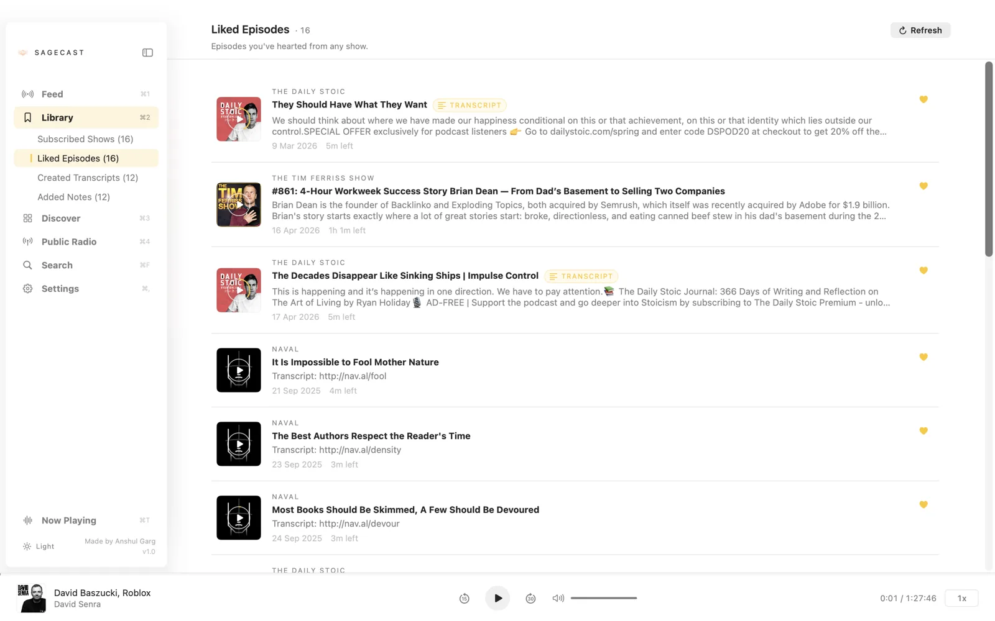Switch to Subscribed Shows
Viewport: 995px width, 621px height.
coord(85,138)
